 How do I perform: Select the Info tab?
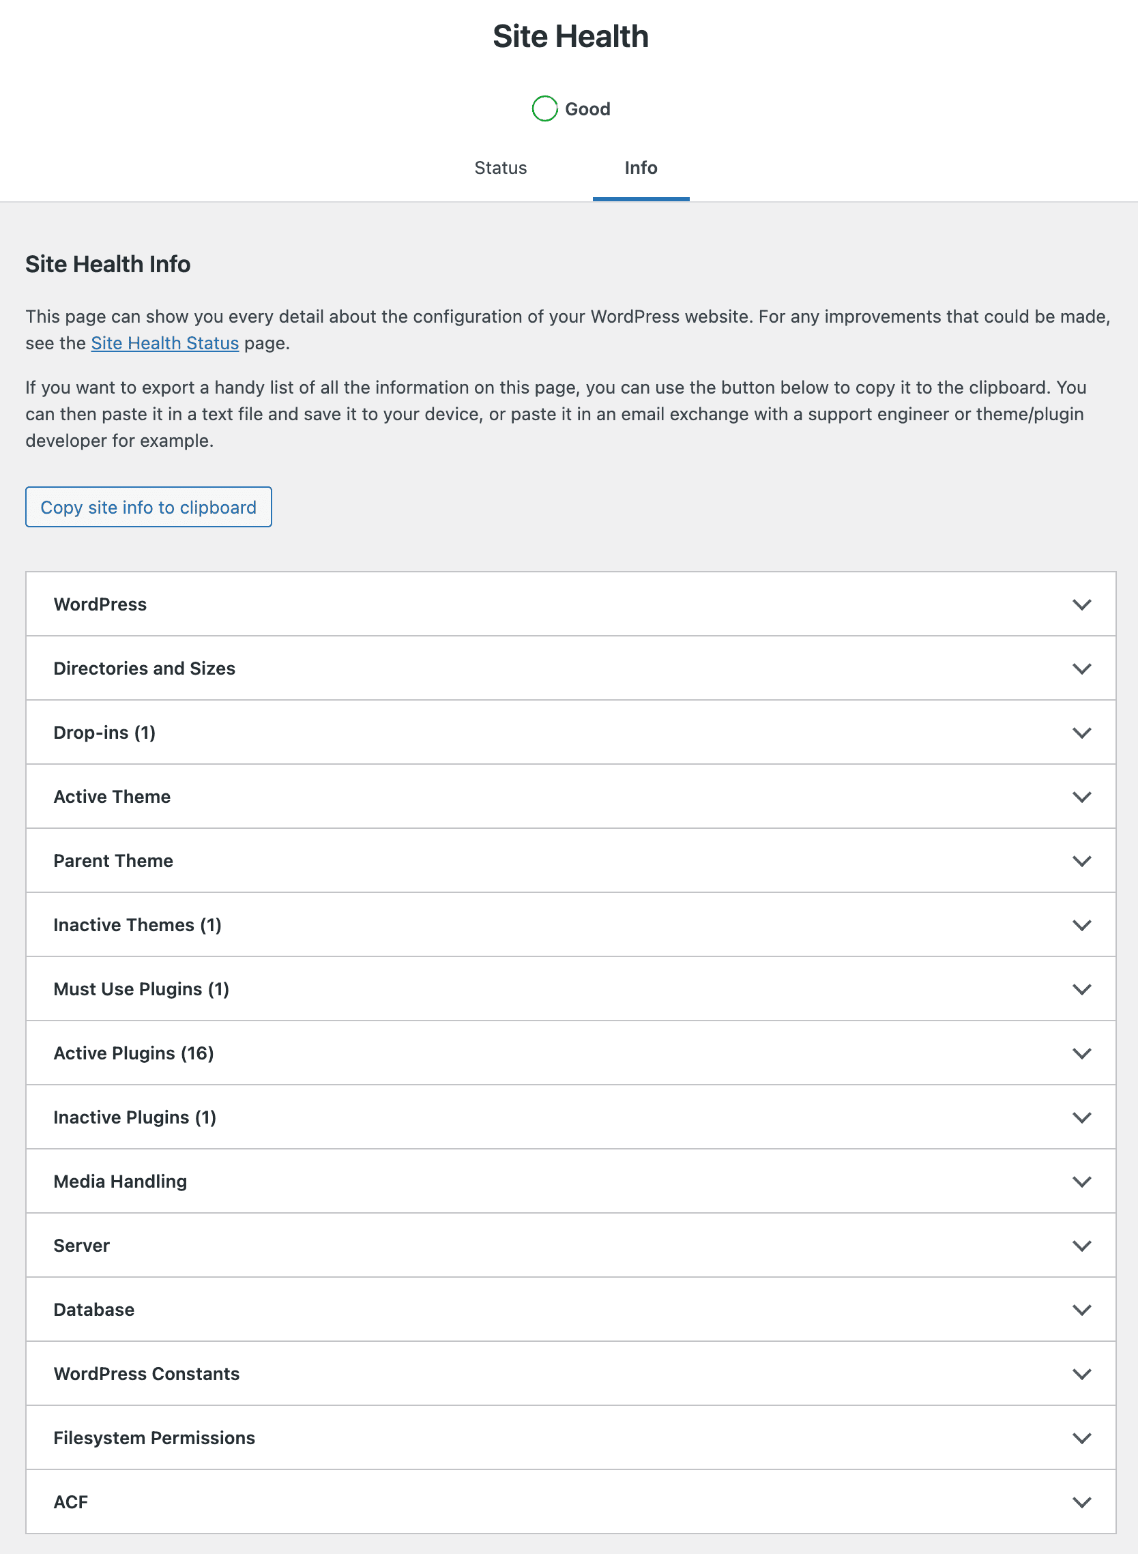[x=640, y=167]
